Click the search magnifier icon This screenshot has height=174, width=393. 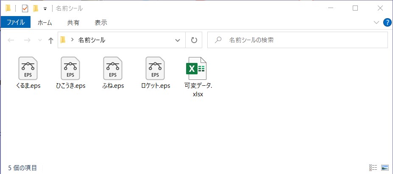(218, 40)
